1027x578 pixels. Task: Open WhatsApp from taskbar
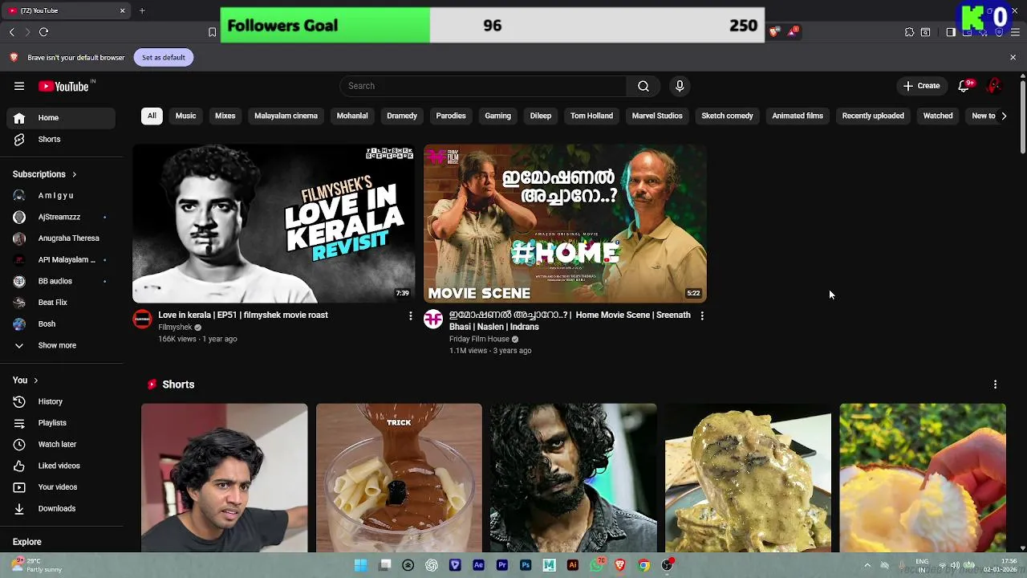coord(596,565)
